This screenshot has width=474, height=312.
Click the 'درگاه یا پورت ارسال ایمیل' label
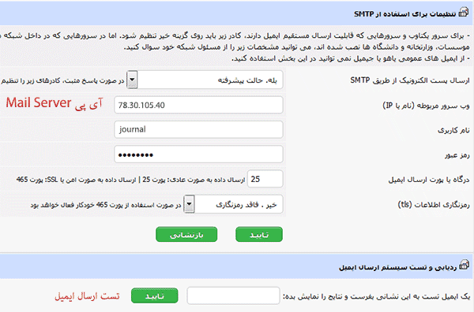click(429, 180)
